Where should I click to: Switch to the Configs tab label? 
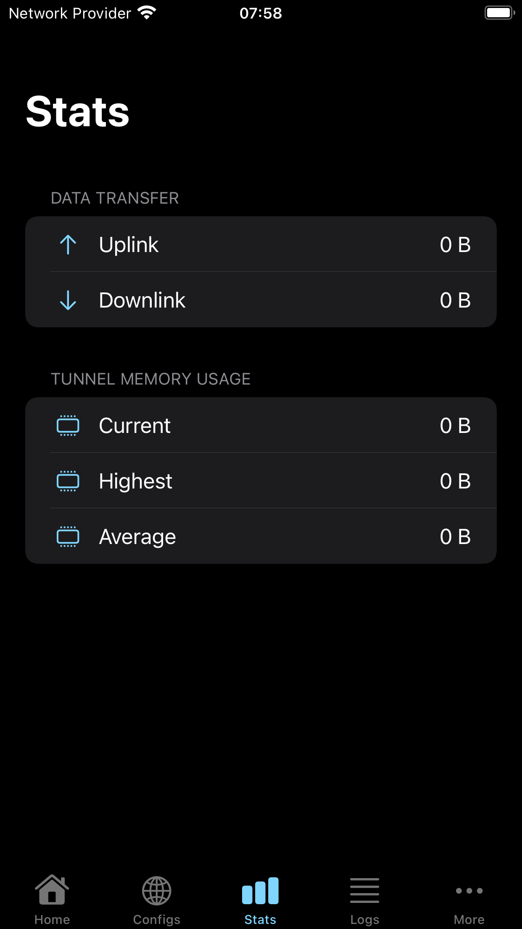pyautogui.click(x=156, y=920)
